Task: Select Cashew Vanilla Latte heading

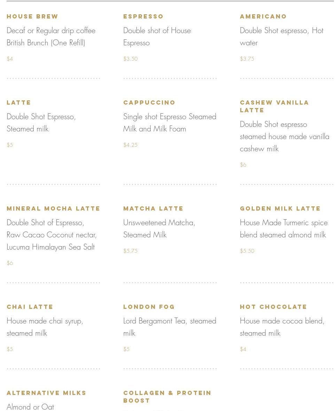Action: coord(274,106)
